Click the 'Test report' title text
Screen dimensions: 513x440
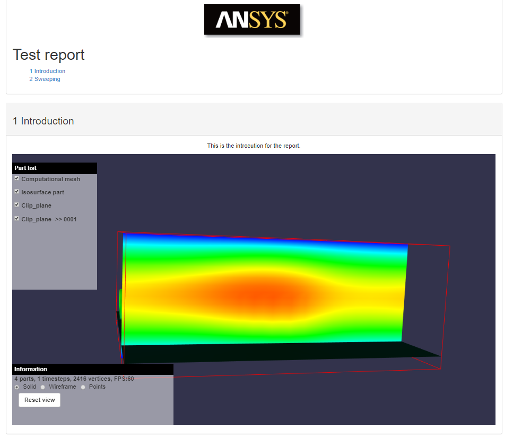[48, 55]
